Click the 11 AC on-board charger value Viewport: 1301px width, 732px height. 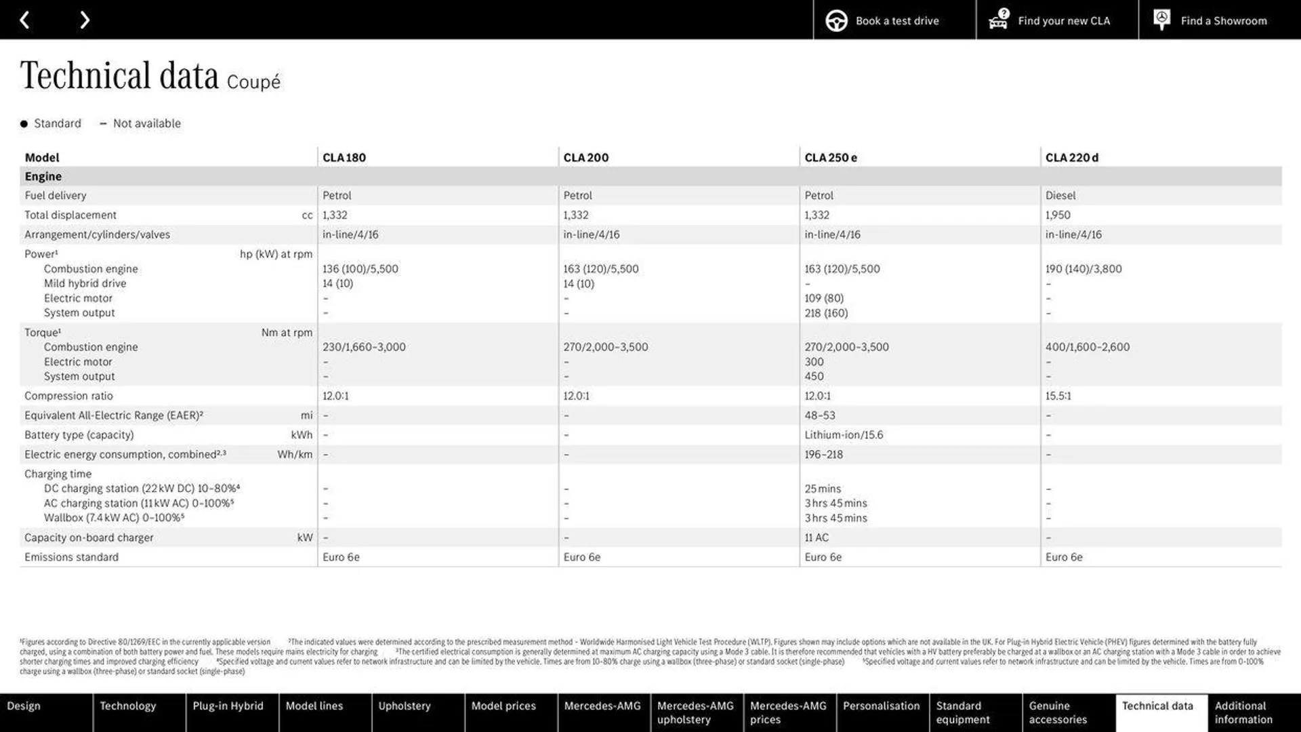tap(817, 537)
